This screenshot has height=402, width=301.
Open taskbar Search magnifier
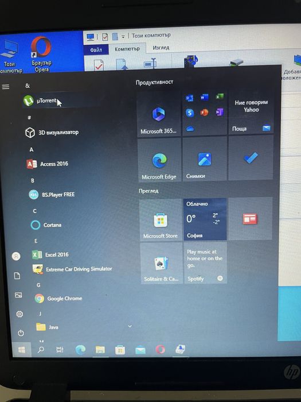(41, 350)
